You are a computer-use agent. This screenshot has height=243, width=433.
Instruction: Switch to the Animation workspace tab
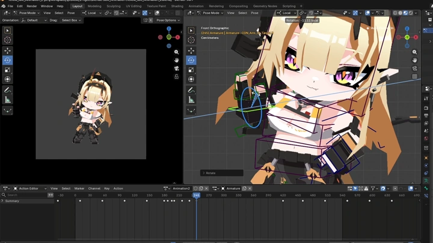[196, 6]
